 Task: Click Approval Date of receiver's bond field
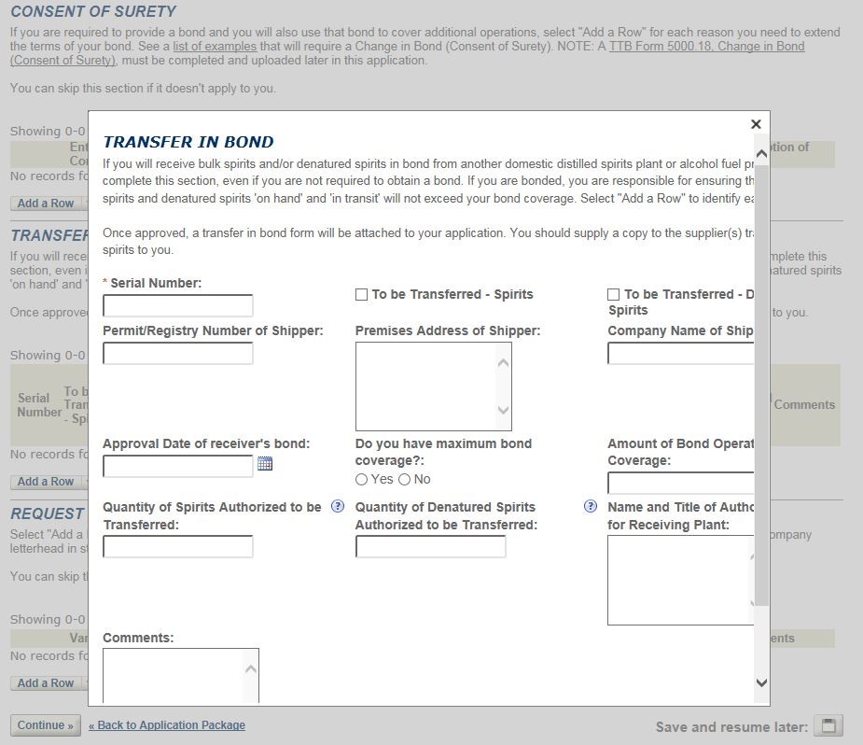pyautogui.click(x=178, y=467)
